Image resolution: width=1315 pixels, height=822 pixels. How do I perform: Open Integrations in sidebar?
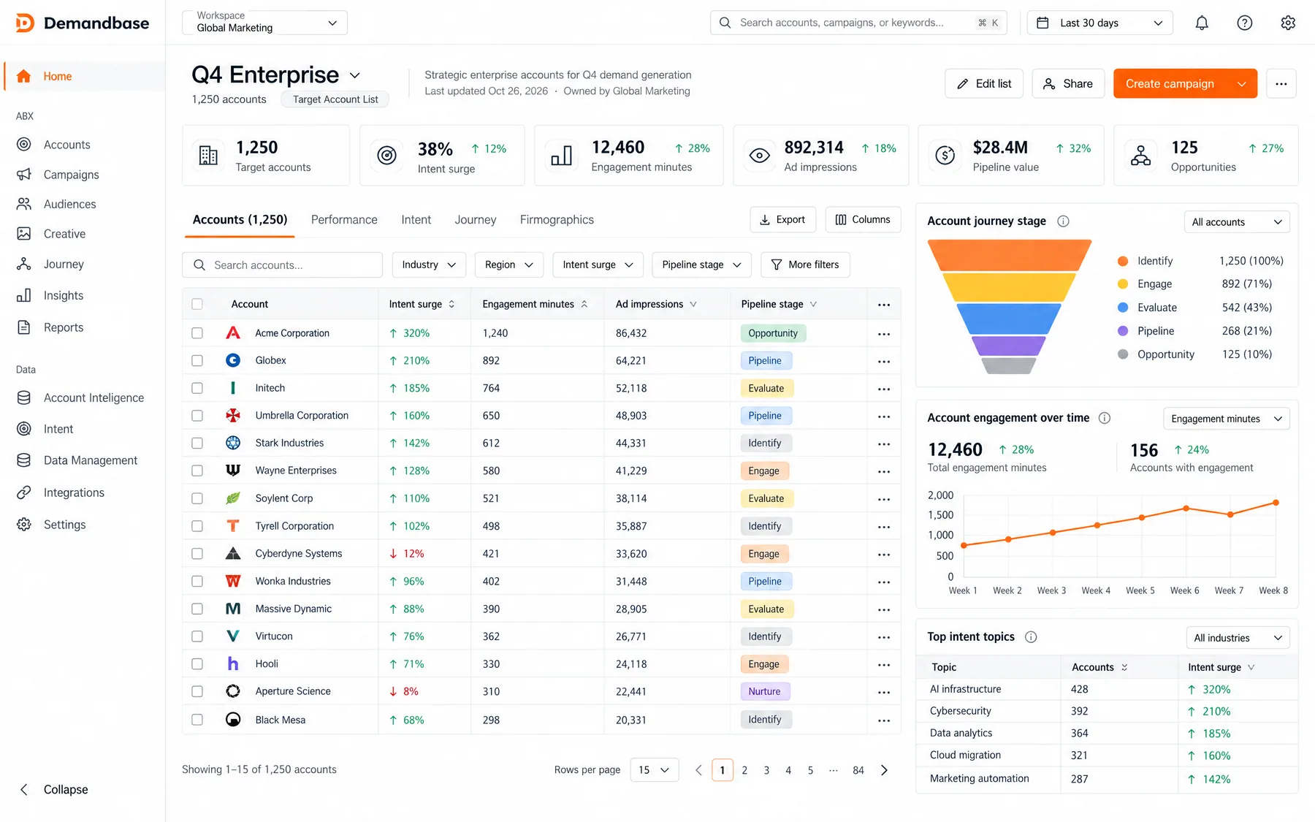(x=74, y=492)
